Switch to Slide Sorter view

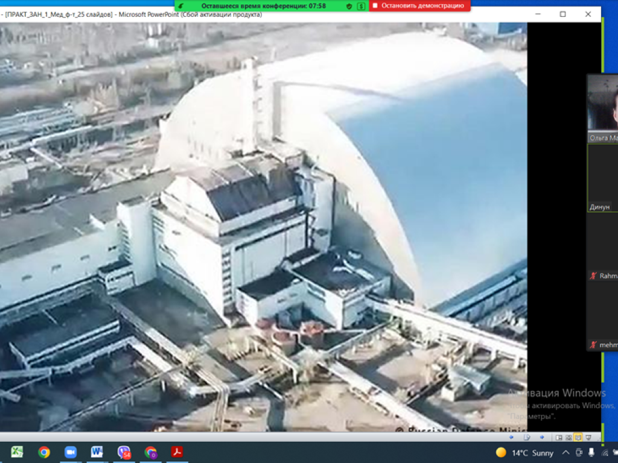569,437
